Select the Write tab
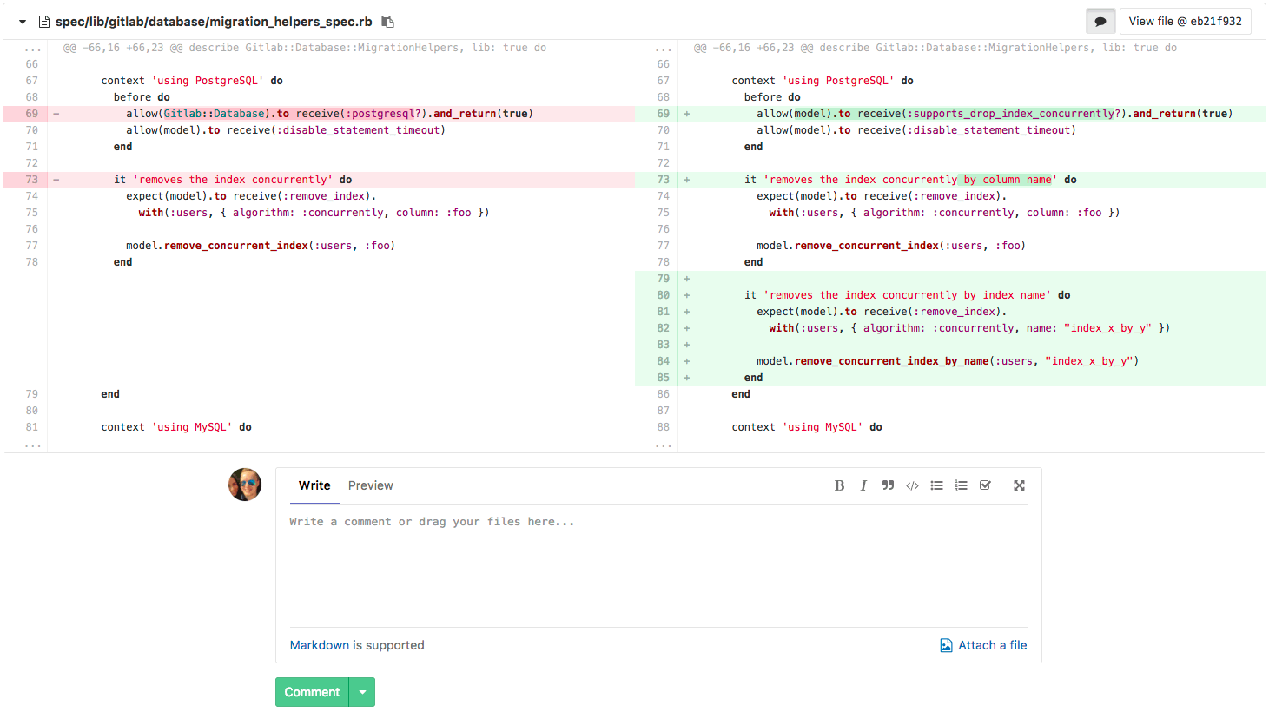Viewport: 1269px width, 712px height. pyautogui.click(x=314, y=485)
